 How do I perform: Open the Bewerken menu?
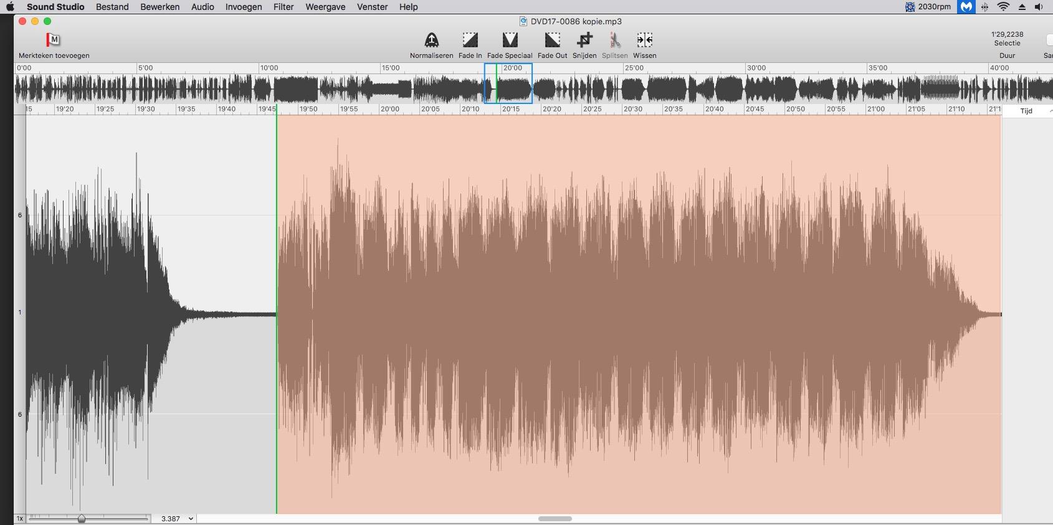[160, 7]
